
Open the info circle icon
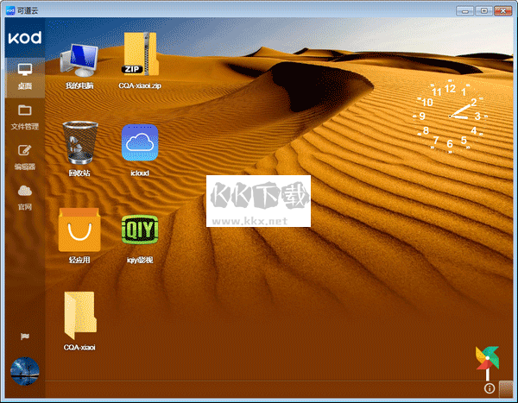[490, 388]
